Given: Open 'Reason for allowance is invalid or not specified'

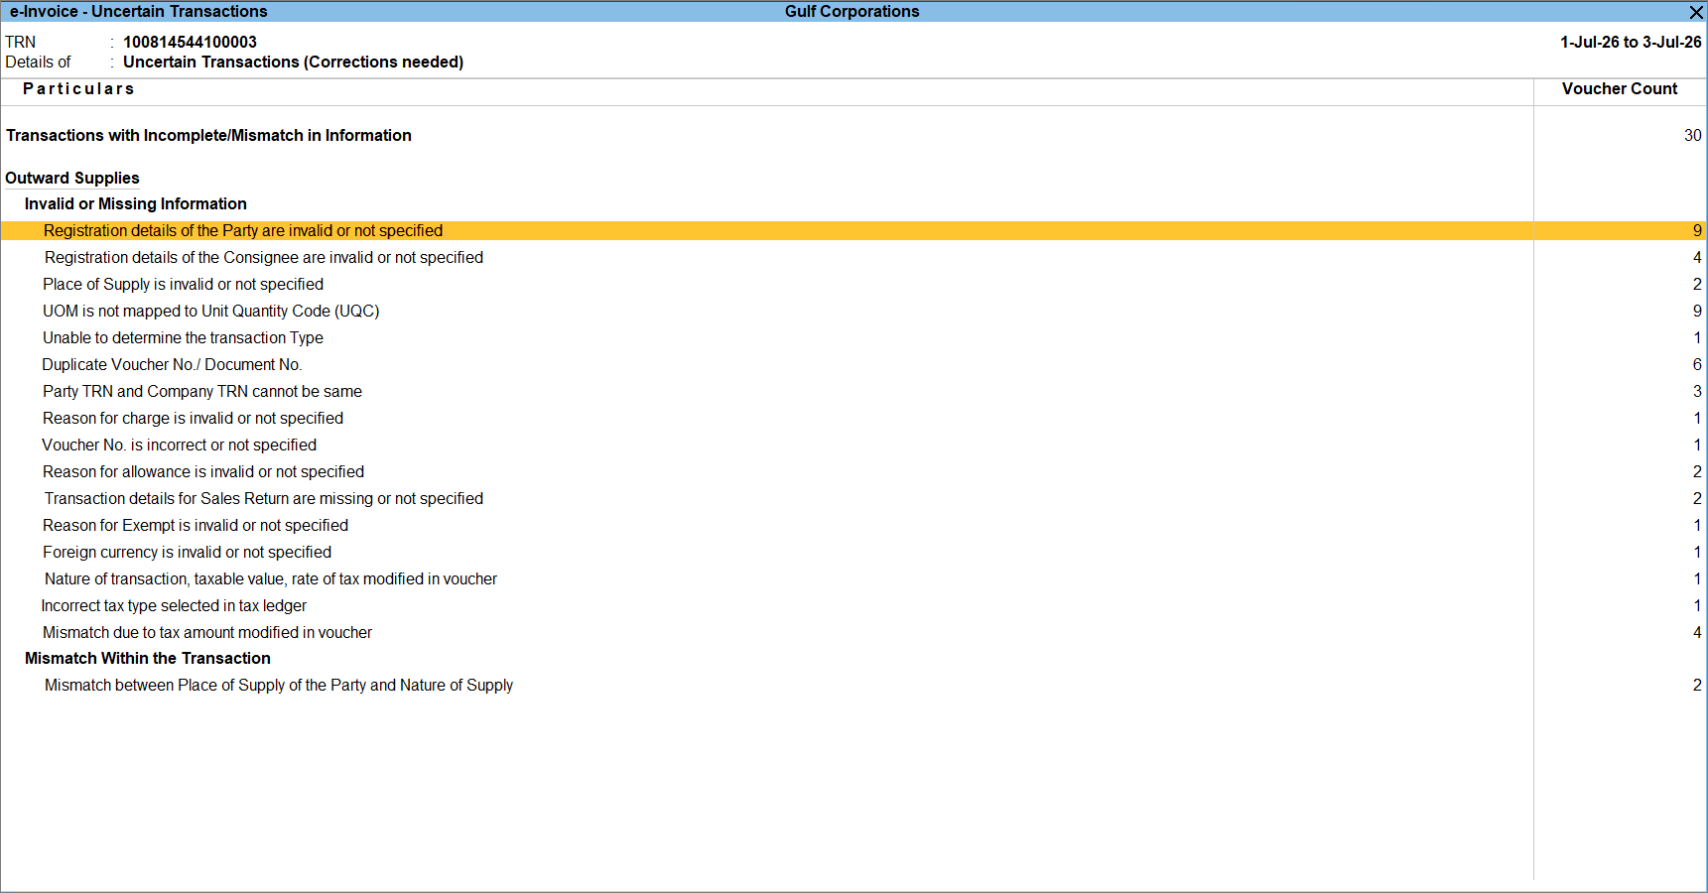Looking at the screenshot, I should click(854, 471).
